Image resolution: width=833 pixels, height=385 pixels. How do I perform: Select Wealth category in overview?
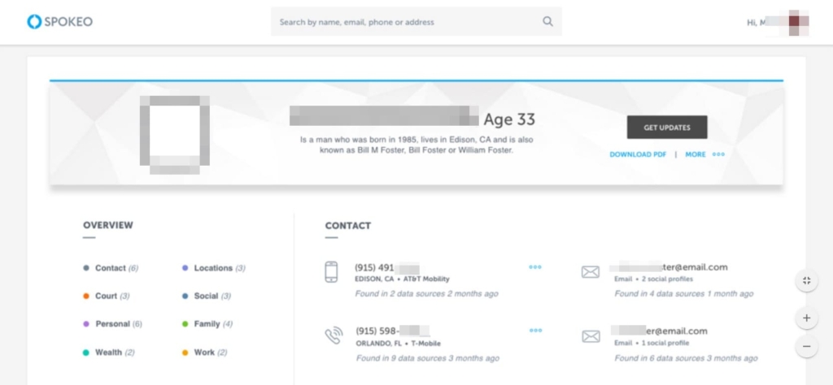109,353
